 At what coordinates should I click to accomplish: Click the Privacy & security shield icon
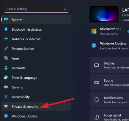(6, 106)
